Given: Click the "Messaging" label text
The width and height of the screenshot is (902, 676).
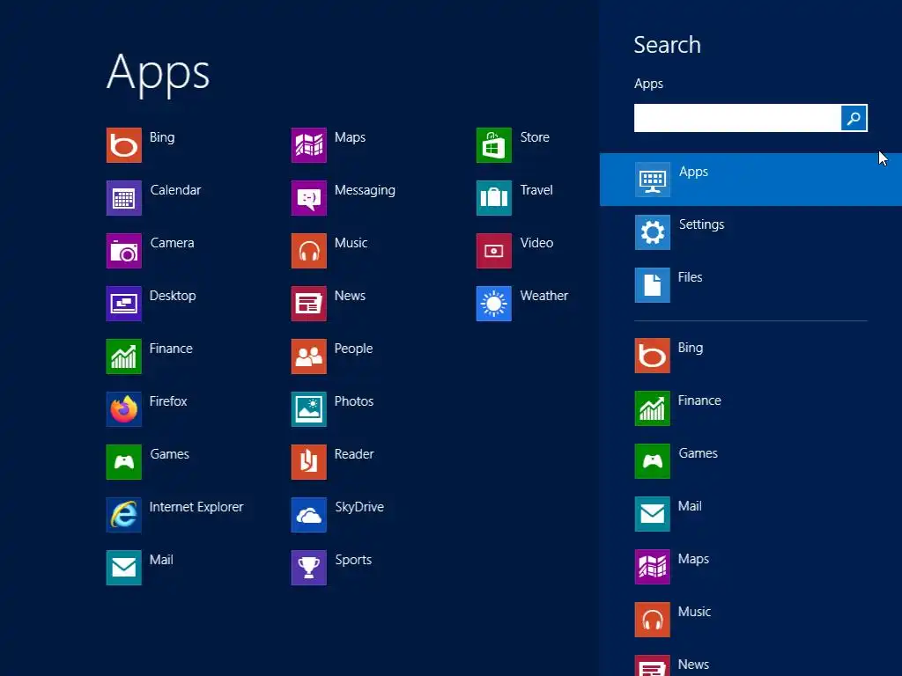Looking at the screenshot, I should pyautogui.click(x=365, y=190).
